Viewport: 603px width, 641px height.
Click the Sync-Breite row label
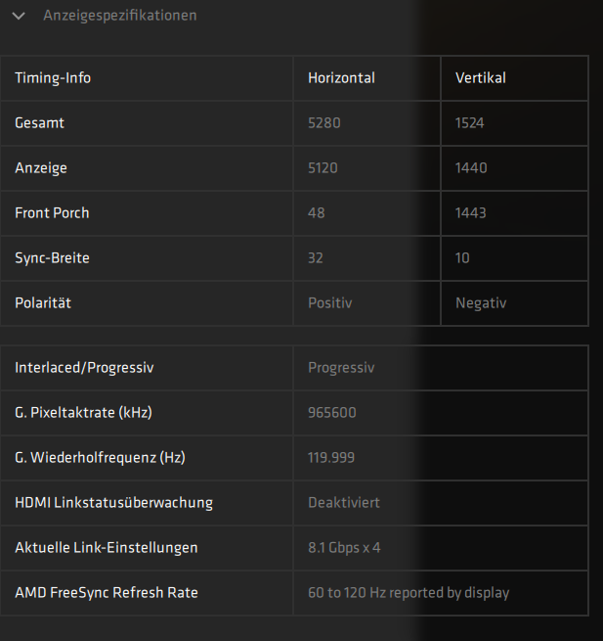coord(58,258)
